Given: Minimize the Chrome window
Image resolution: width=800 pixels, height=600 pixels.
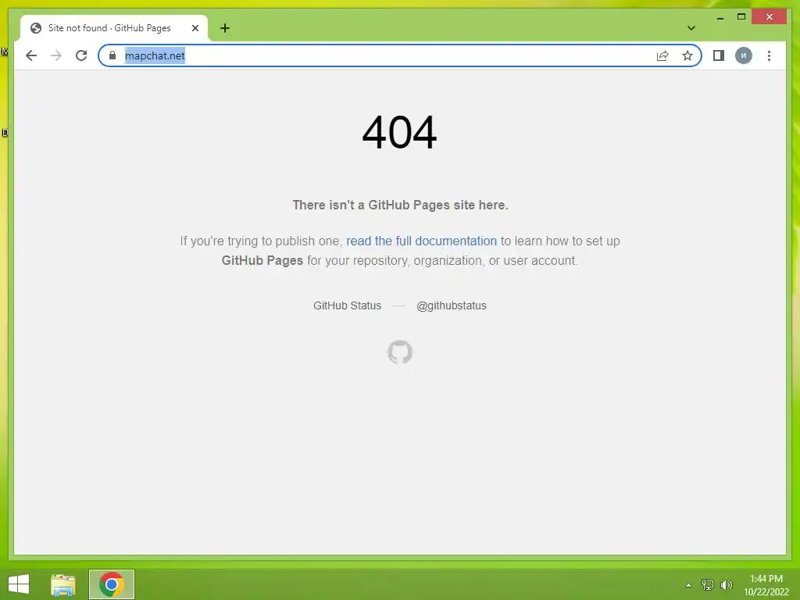Looking at the screenshot, I should 720,18.
